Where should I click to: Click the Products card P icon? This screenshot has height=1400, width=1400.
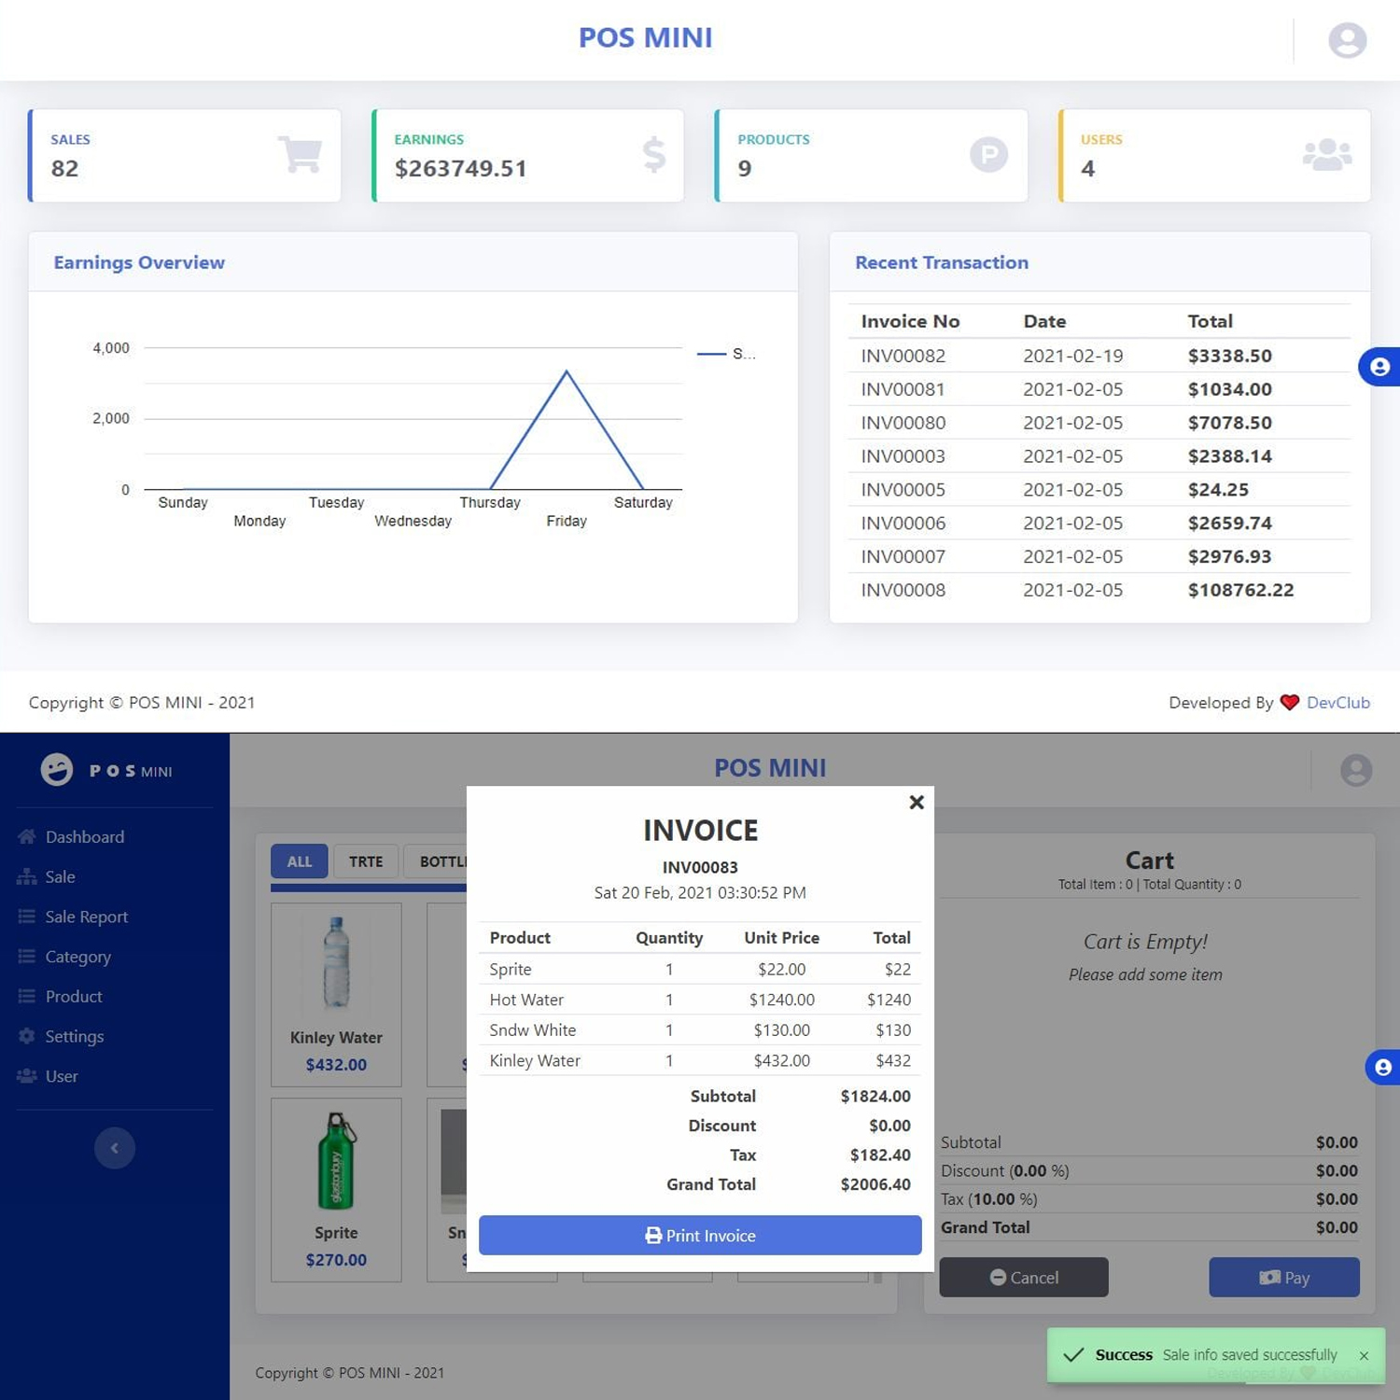988,155
